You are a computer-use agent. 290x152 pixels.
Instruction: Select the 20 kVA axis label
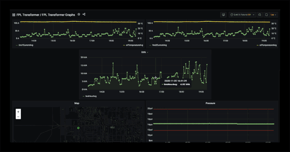click(84, 57)
